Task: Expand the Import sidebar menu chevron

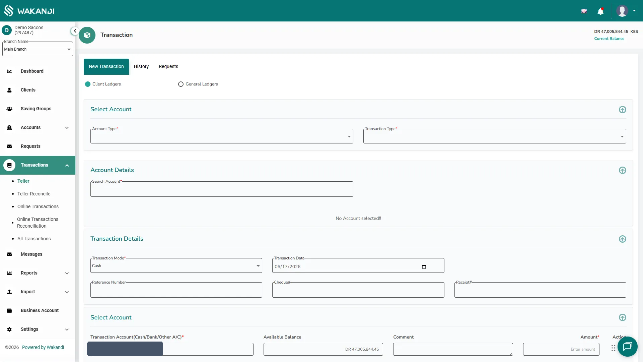Action: point(67,292)
